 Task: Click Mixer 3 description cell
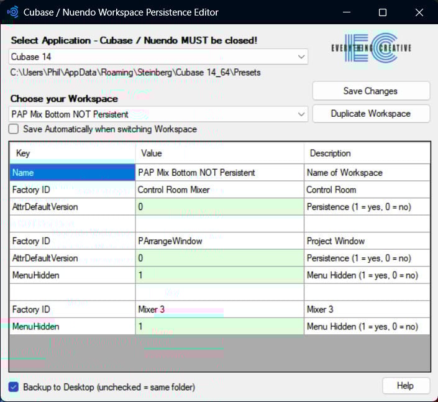[367, 309]
